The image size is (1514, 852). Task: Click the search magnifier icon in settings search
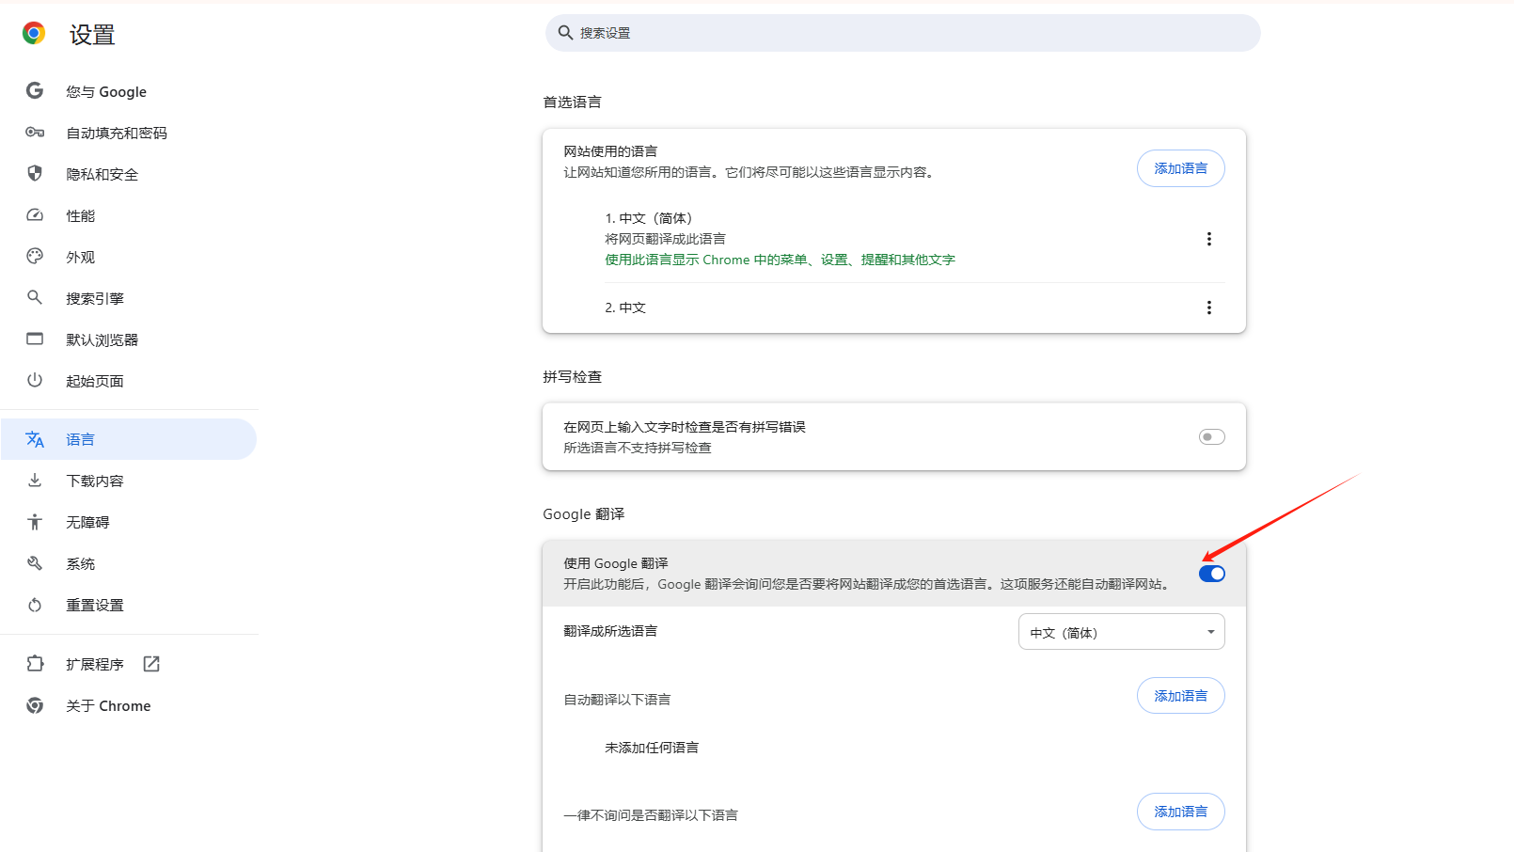[565, 33]
